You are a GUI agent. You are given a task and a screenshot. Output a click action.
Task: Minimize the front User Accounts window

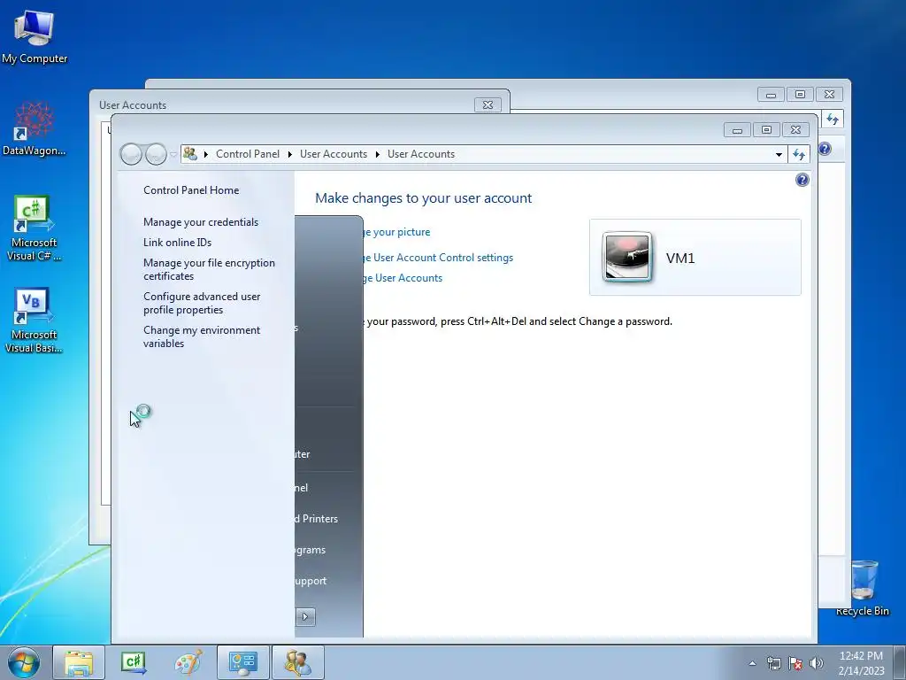pos(737,129)
